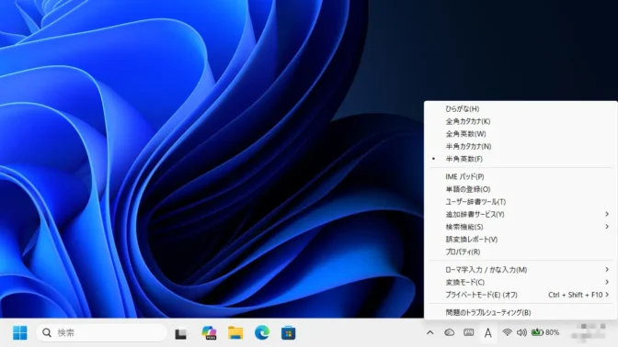Select 半角英数(F) input mode

pyautogui.click(x=521, y=160)
